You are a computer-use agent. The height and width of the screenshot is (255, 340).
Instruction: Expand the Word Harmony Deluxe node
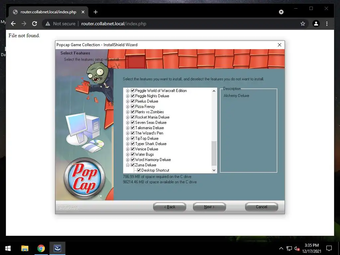click(x=127, y=160)
